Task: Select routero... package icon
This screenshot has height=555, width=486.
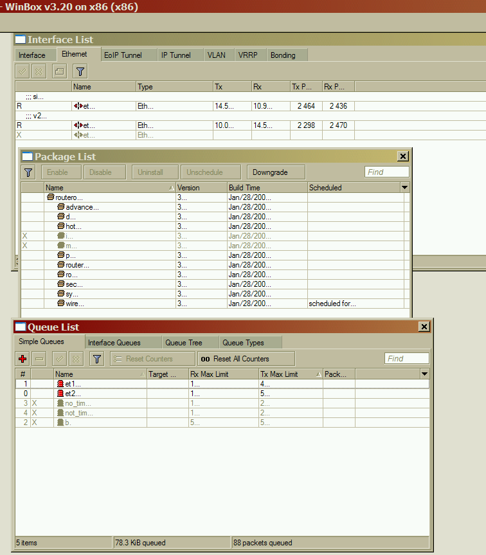Action: click(x=51, y=197)
